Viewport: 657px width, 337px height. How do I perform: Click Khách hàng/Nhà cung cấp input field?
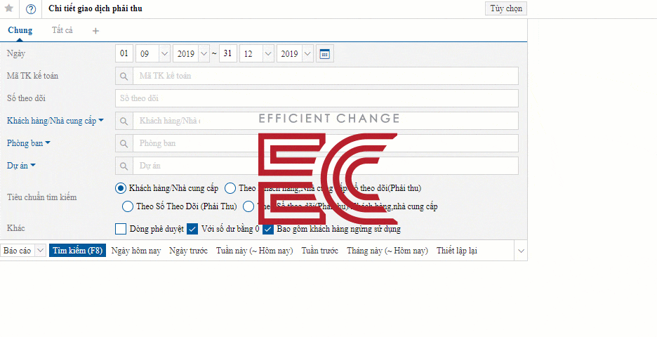click(326, 121)
